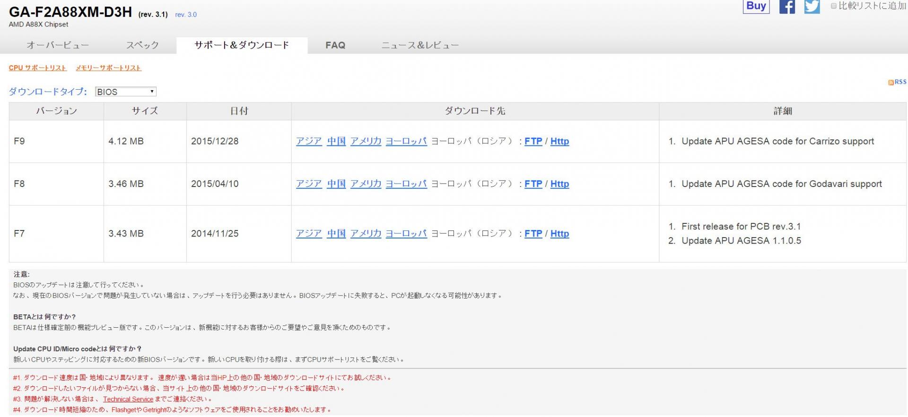Click the 注意: heading
Viewport: 908px width, 417px height.
(21, 274)
